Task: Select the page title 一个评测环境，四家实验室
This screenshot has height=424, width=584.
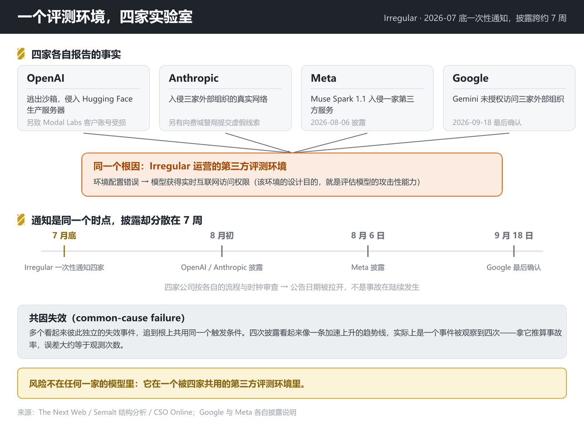Action: [105, 17]
